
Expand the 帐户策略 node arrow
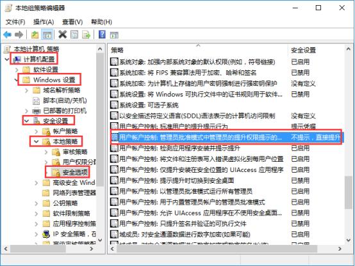click(37, 131)
